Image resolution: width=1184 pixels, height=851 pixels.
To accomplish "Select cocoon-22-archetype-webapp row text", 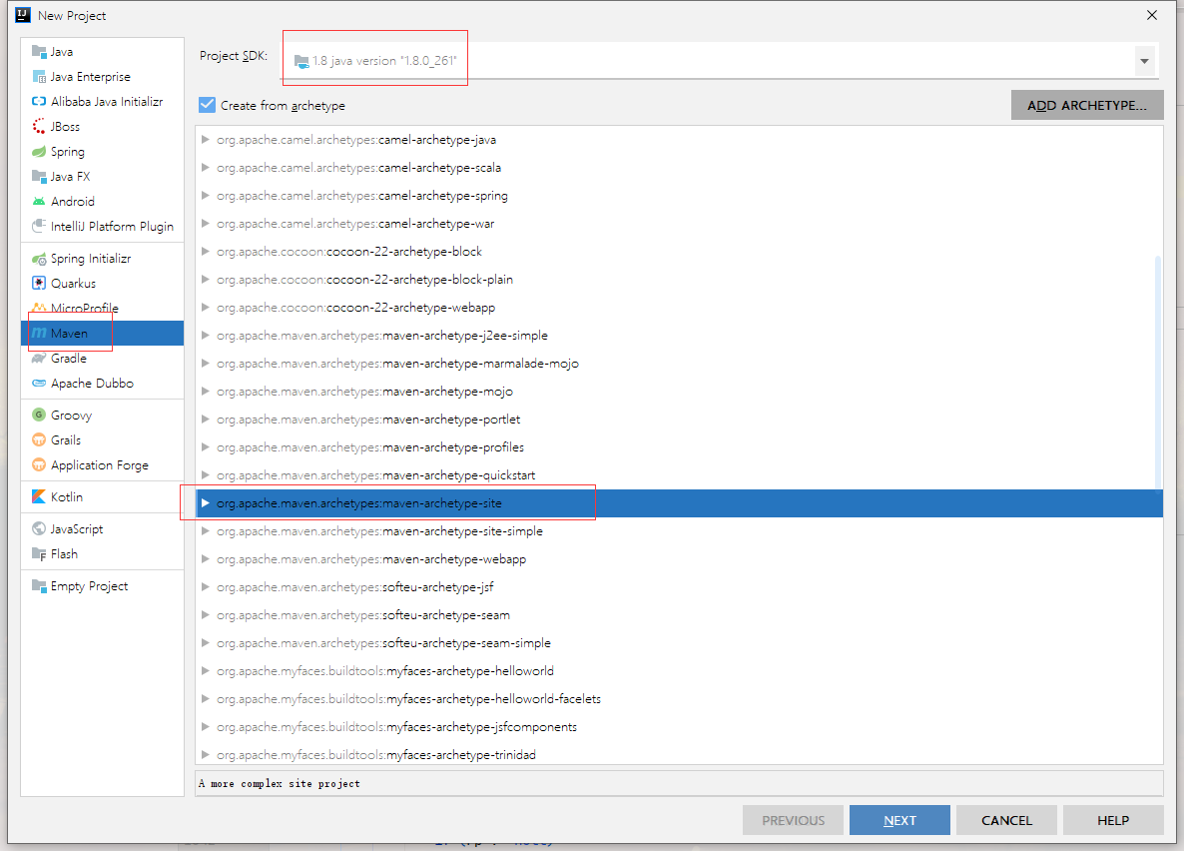I will pos(355,307).
